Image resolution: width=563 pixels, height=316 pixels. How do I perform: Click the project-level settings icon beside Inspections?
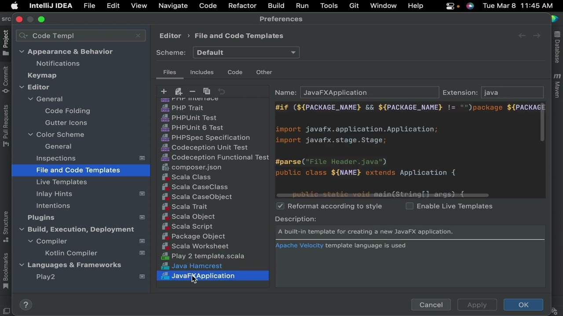142,158
